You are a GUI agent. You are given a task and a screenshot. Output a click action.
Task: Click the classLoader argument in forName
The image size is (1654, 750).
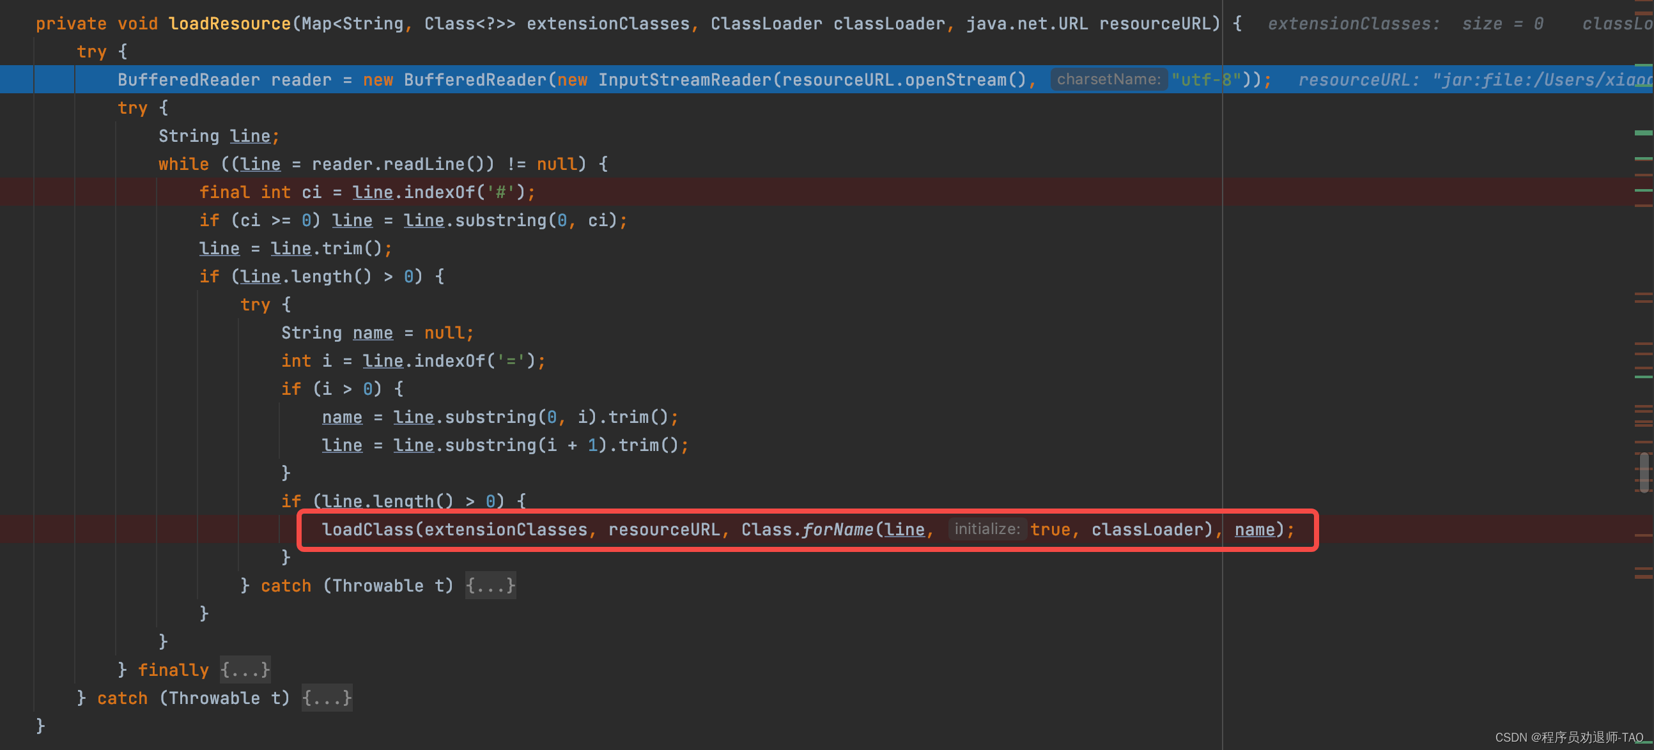tap(1147, 530)
